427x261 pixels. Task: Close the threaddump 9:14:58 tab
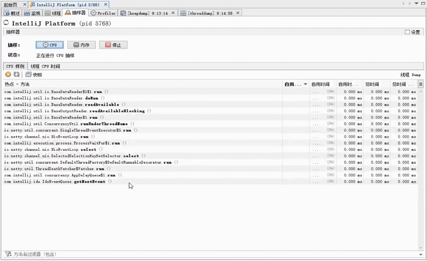(238, 13)
